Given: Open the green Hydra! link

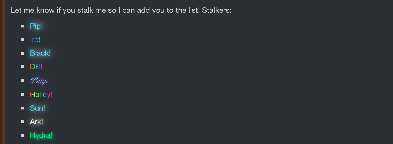Looking at the screenshot, I should [41, 135].
